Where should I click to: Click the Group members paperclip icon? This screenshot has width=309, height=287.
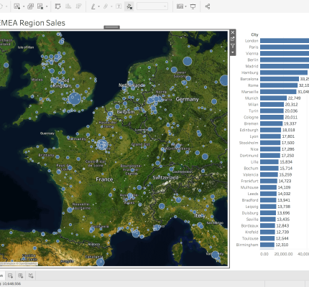click(x=106, y=6)
